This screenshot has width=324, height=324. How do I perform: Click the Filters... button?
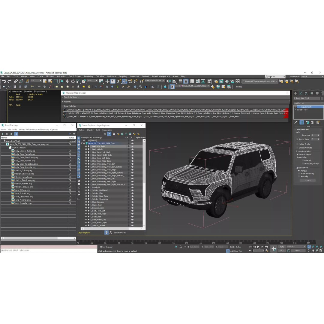coord(298,250)
